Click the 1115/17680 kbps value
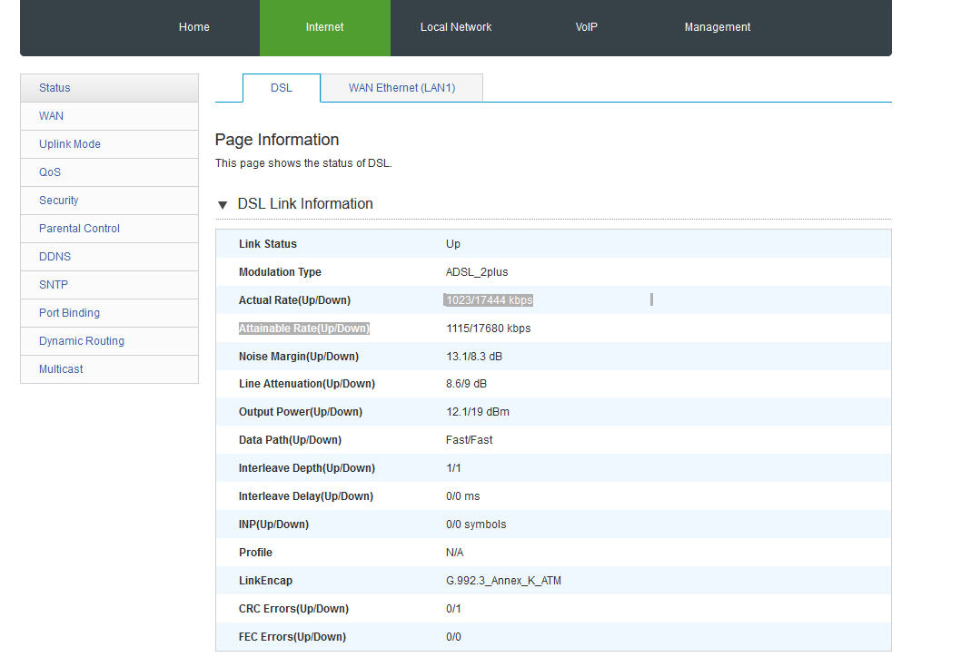Viewport: 961px width, 657px height. [x=489, y=328]
